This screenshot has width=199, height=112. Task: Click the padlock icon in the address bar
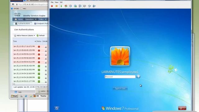[x=17, y=4]
